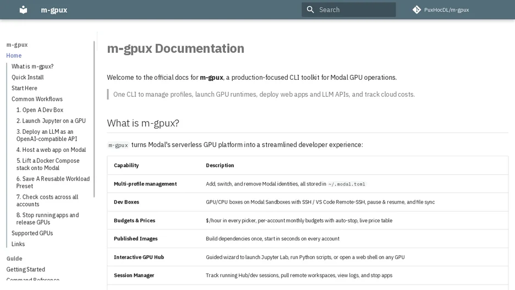Image resolution: width=515 pixels, height=290 pixels.
Task: Select 3. Deploy an LLM as OpenAI-compatible API
Action: [47, 135]
